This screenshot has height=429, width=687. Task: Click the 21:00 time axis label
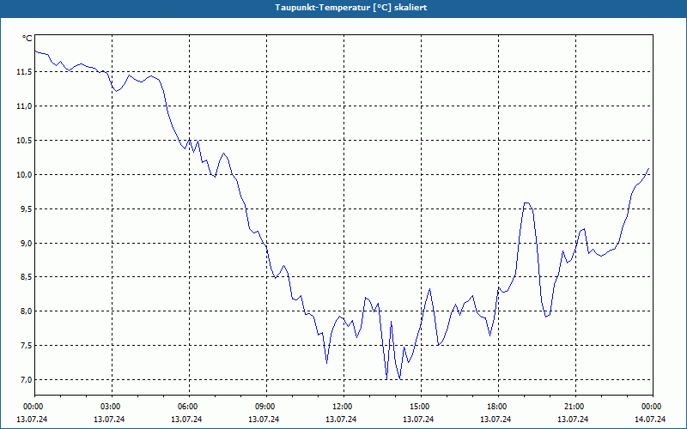(575, 407)
